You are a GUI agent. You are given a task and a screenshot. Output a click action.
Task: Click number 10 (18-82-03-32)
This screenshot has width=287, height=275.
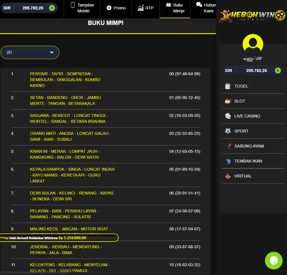(185, 265)
